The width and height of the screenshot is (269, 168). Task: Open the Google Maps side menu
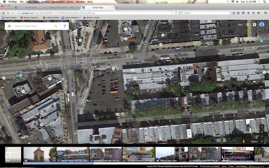coord(9,26)
